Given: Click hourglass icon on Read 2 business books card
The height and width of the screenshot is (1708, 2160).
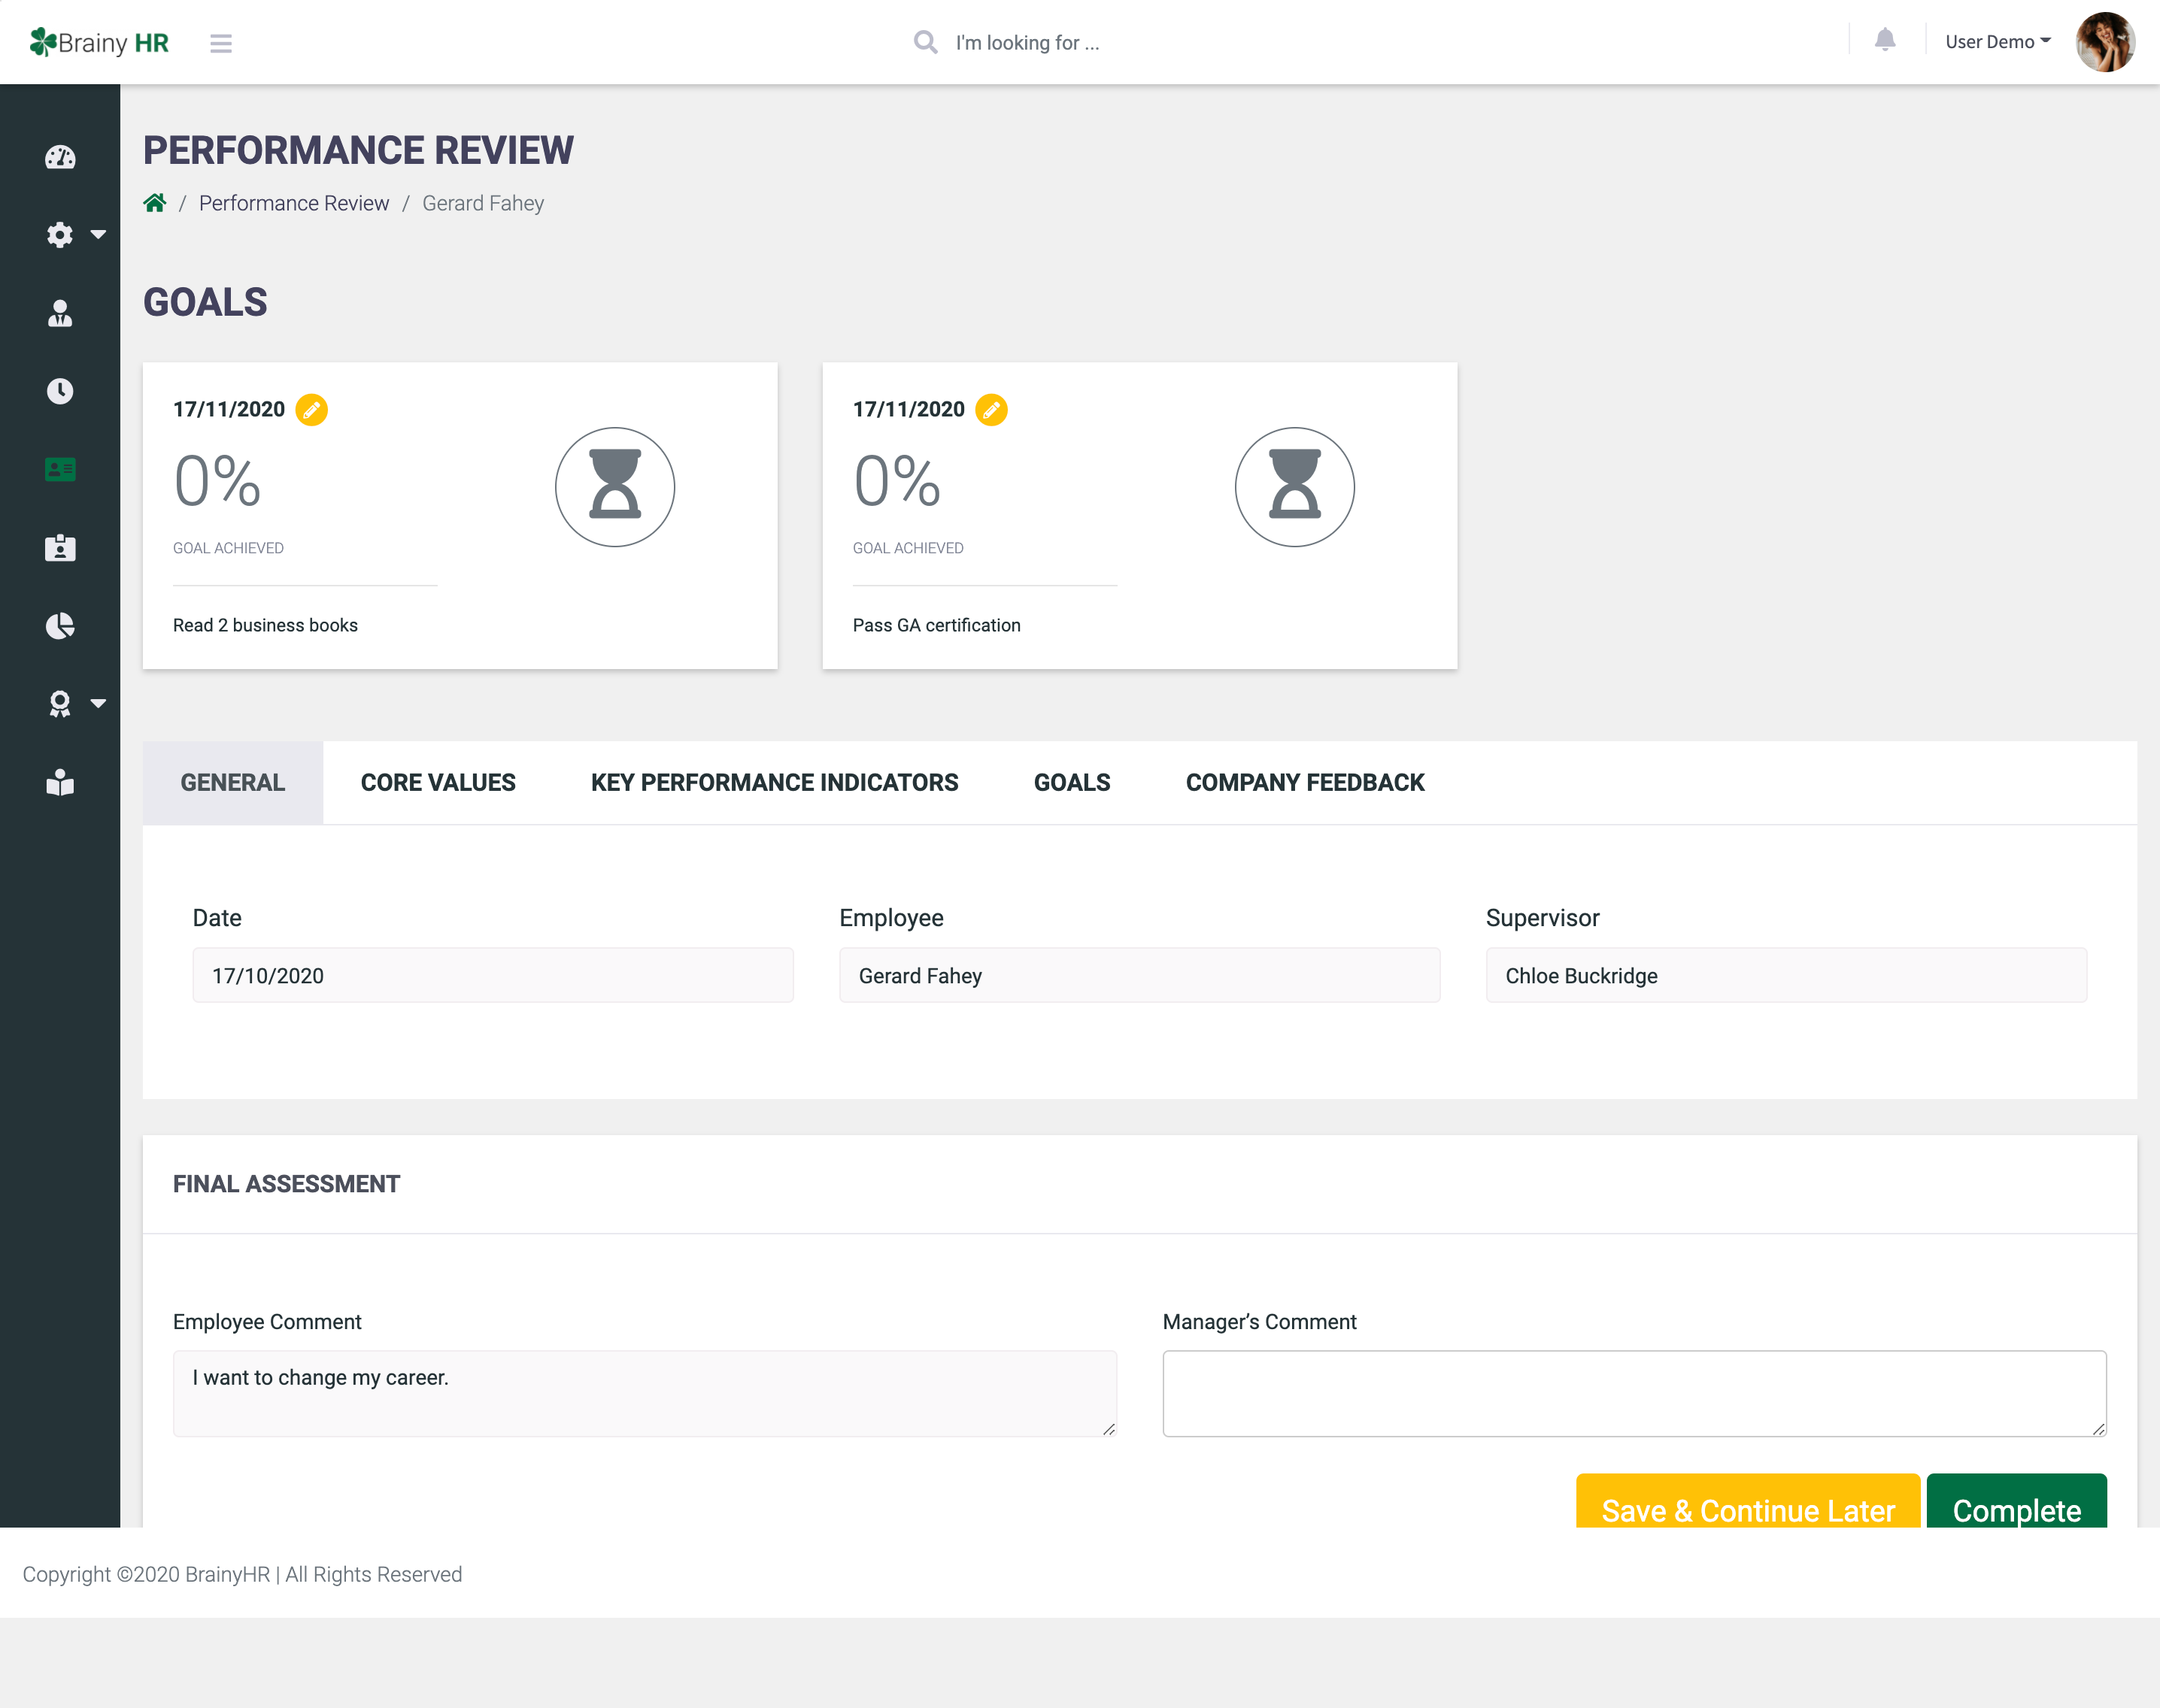Looking at the screenshot, I should [615, 487].
